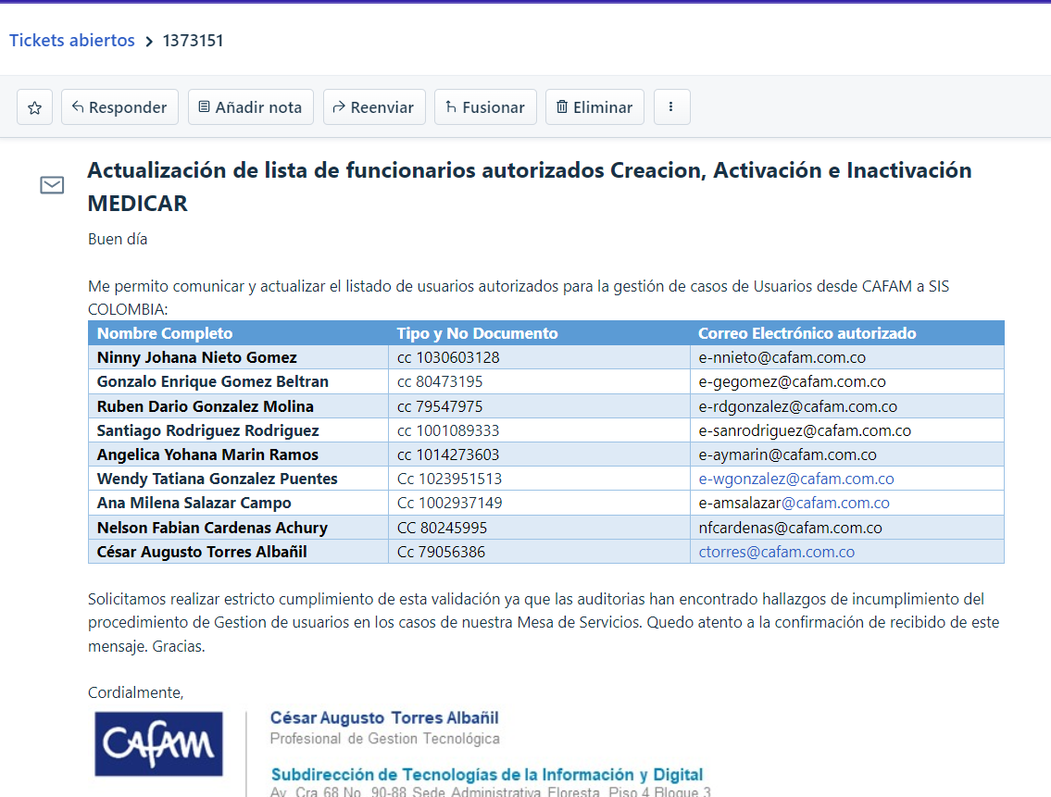
Task: Select the name Santiago Rodriguez Rodriguez
Action: (207, 430)
